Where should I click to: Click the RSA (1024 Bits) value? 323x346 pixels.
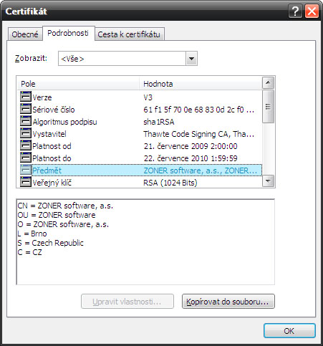[170, 183]
